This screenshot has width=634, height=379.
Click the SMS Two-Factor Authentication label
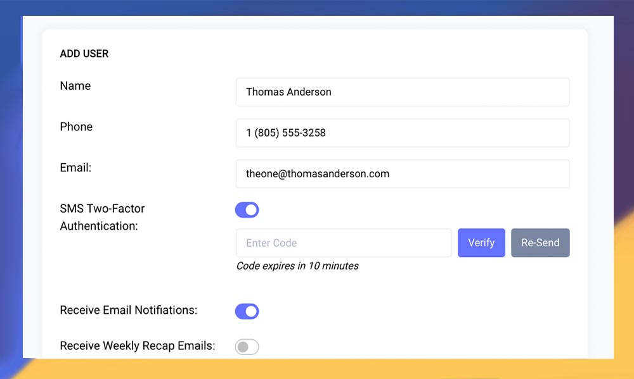click(102, 217)
